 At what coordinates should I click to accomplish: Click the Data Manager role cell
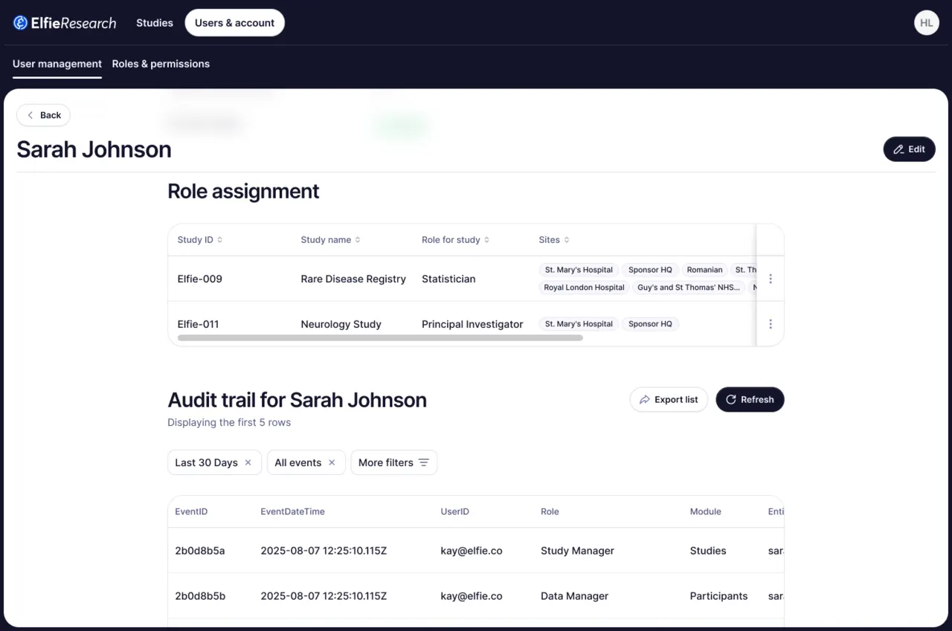[574, 596]
